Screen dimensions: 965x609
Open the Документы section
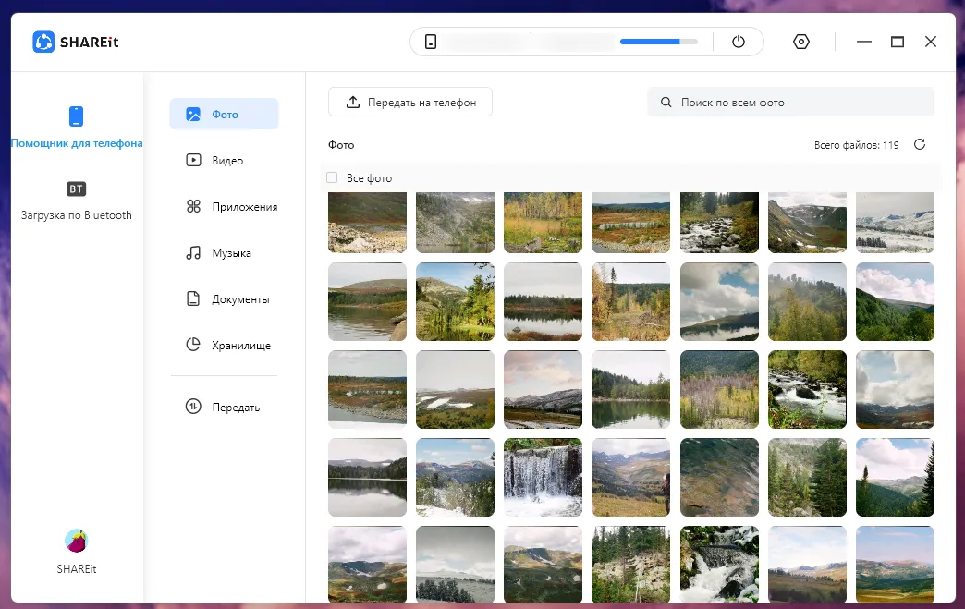click(x=225, y=298)
